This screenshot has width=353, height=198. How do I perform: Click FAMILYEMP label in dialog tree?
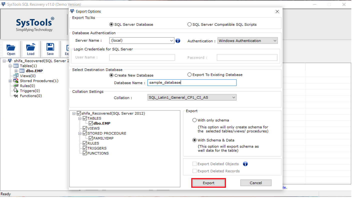tap(103, 138)
